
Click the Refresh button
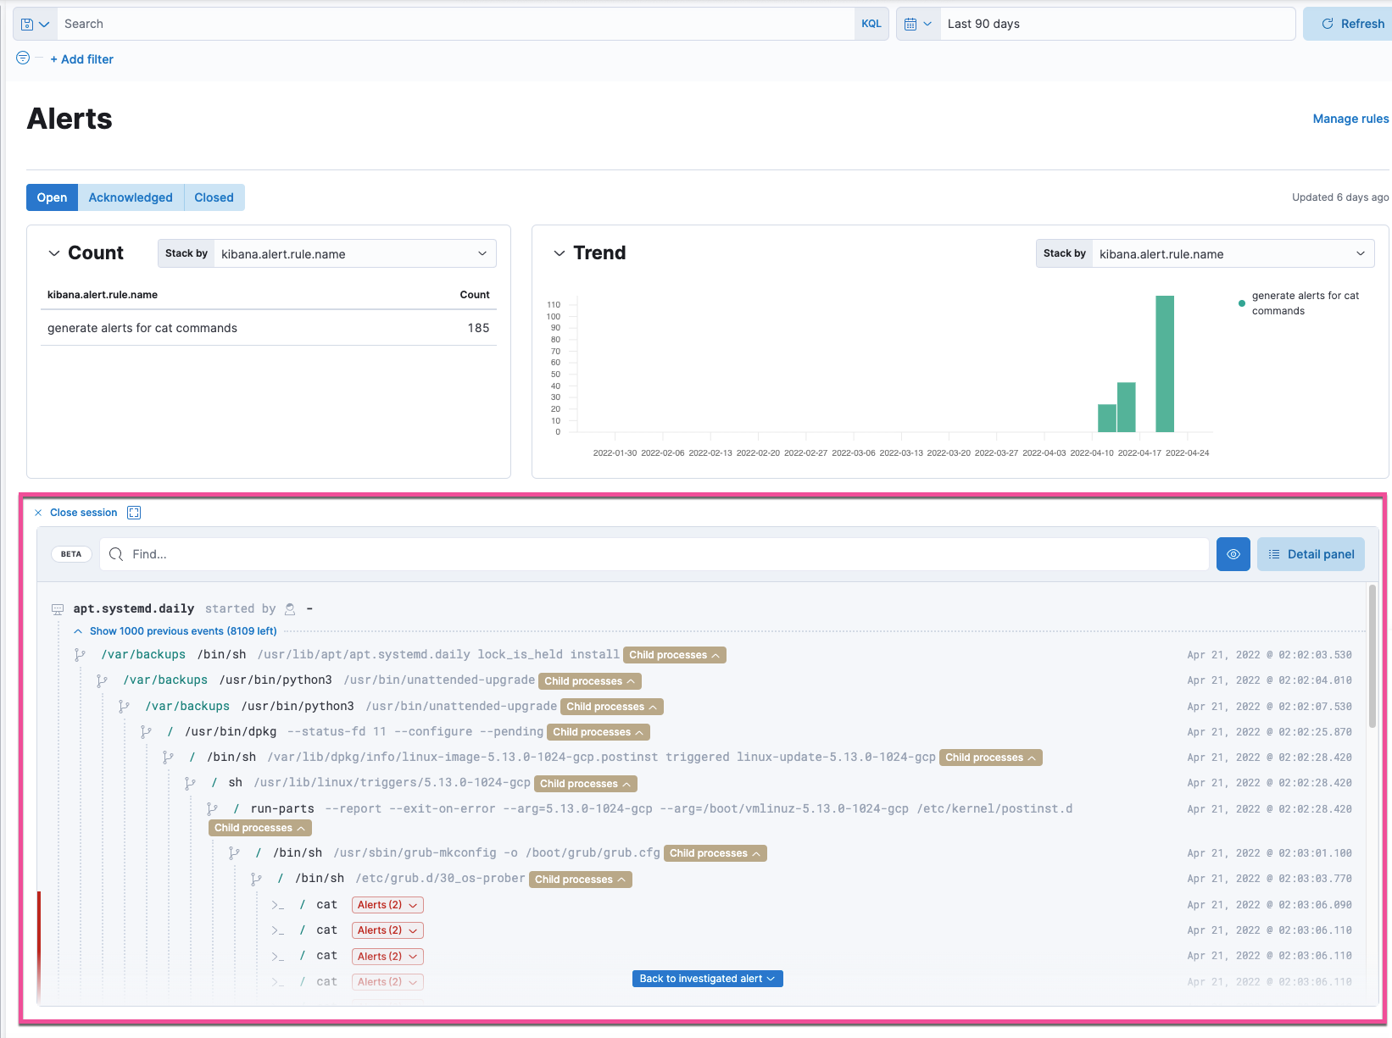tap(1352, 24)
